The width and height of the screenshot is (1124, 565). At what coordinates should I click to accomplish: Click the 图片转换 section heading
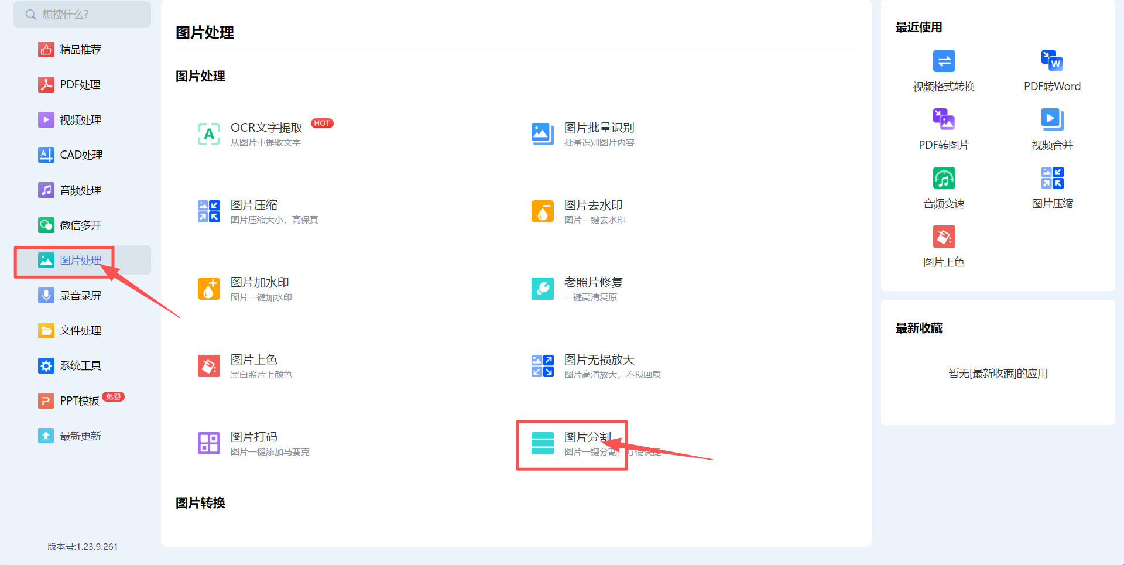click(200, 503)
